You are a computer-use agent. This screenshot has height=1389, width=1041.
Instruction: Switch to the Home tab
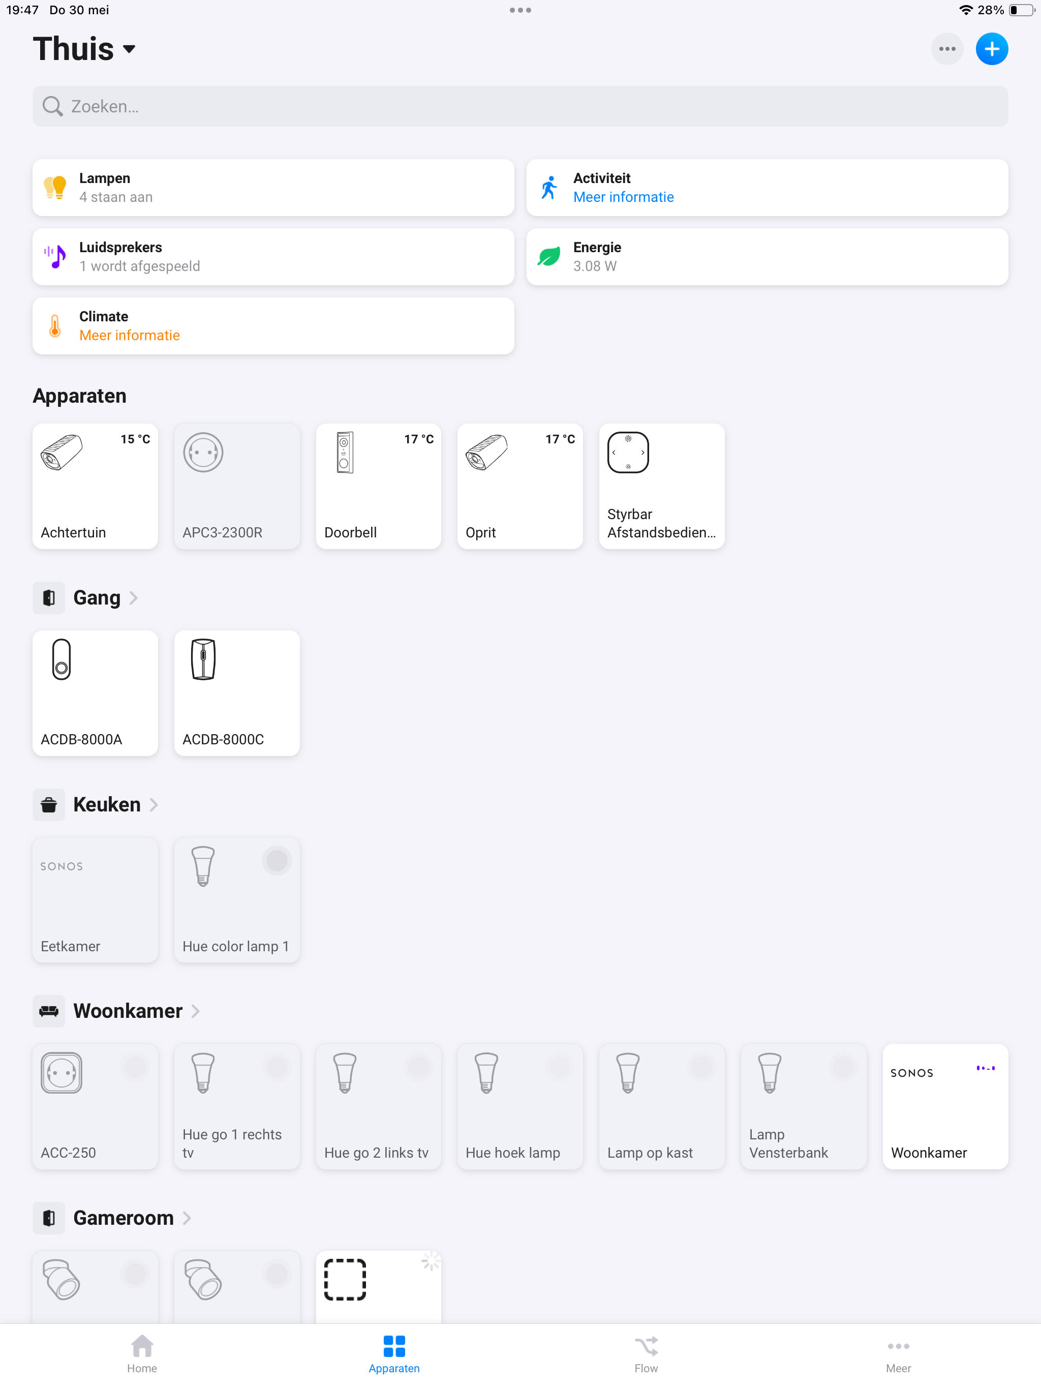click(x=142, y=1355)
